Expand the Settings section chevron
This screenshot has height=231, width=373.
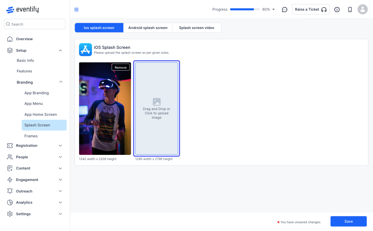click(x=60, y=214)
